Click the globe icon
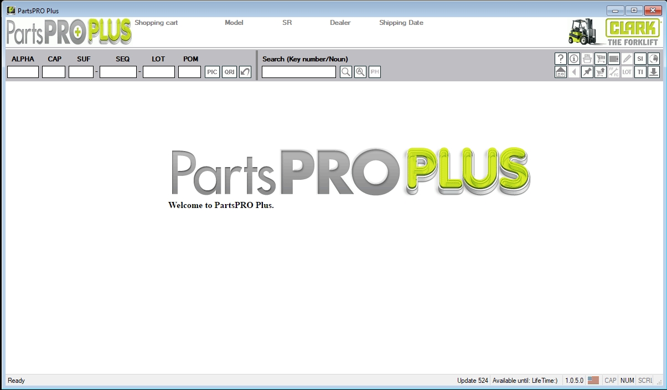 (653, 59)
